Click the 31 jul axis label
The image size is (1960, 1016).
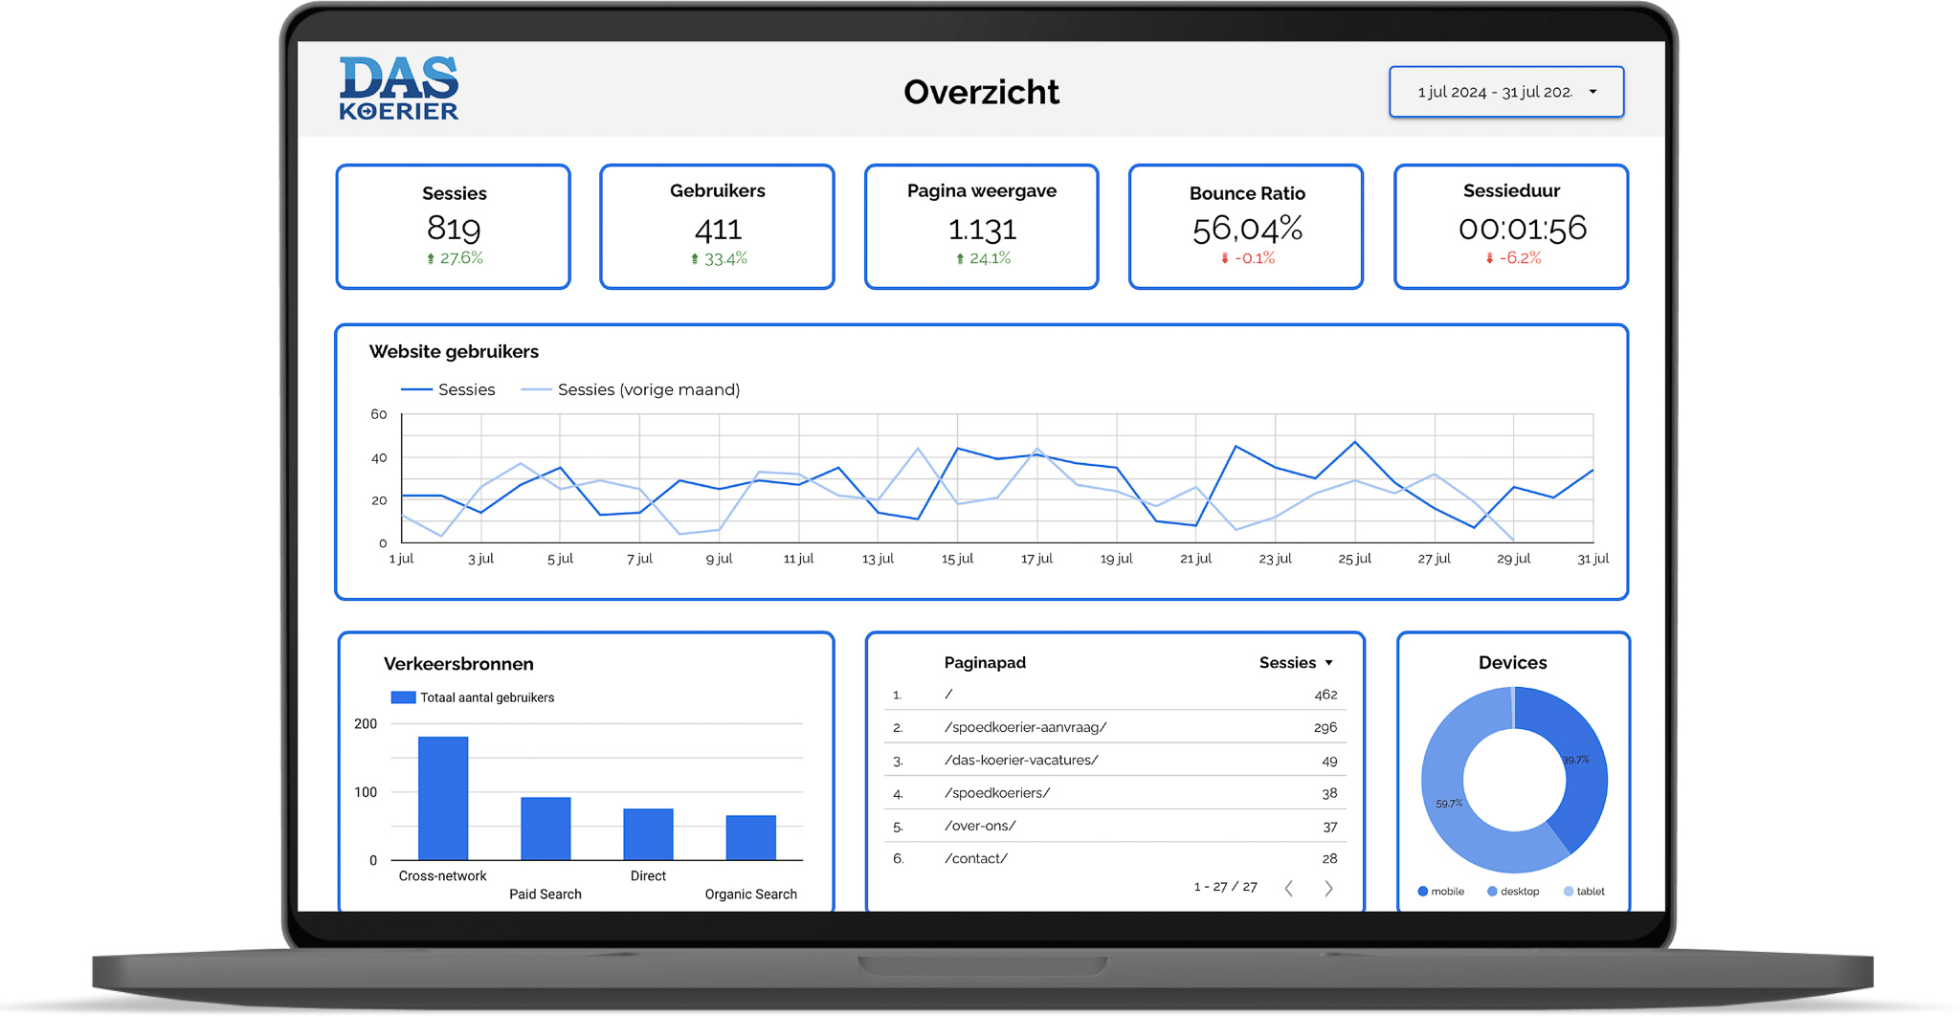pyautogui.click(x=1592, y=559)
